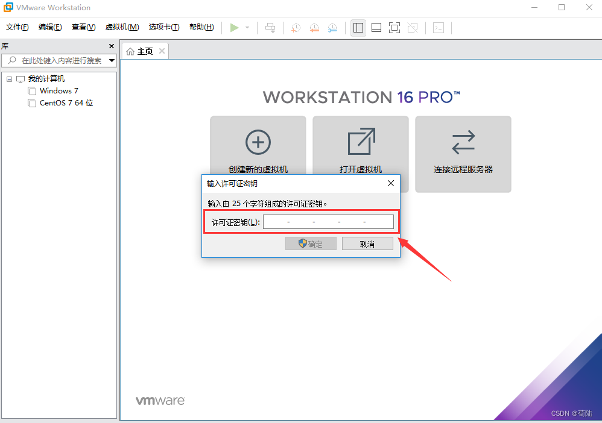The height and width of the screenshot is (423, 602).
Task: Open the 查看(V) menu
Action: 84,27
